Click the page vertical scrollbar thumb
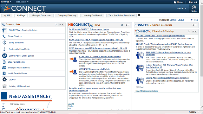 click(x=202, y=41)
